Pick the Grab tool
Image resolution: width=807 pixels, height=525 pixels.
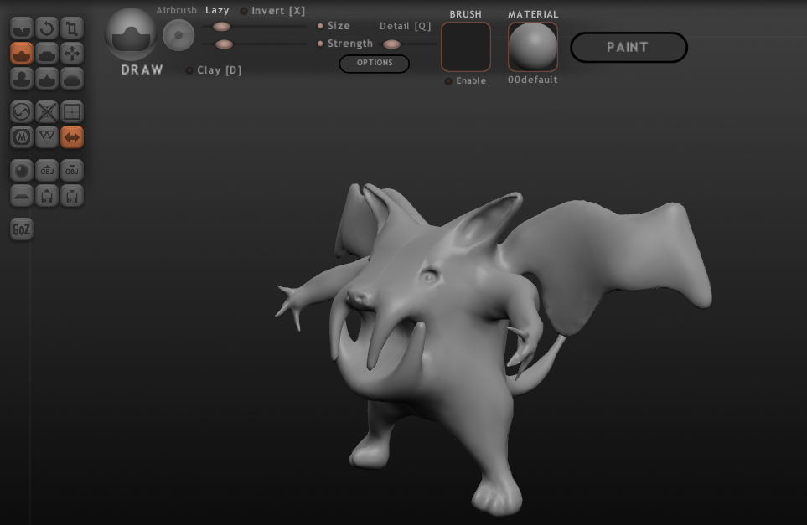tap(72, 52)
